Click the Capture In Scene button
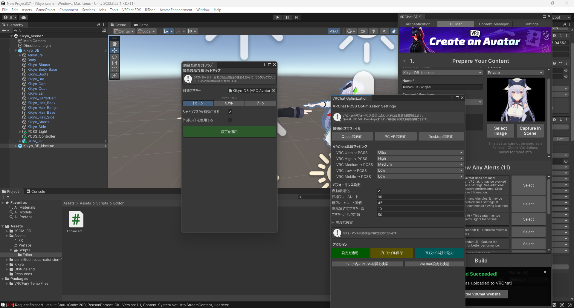 (x=530, y=130)
